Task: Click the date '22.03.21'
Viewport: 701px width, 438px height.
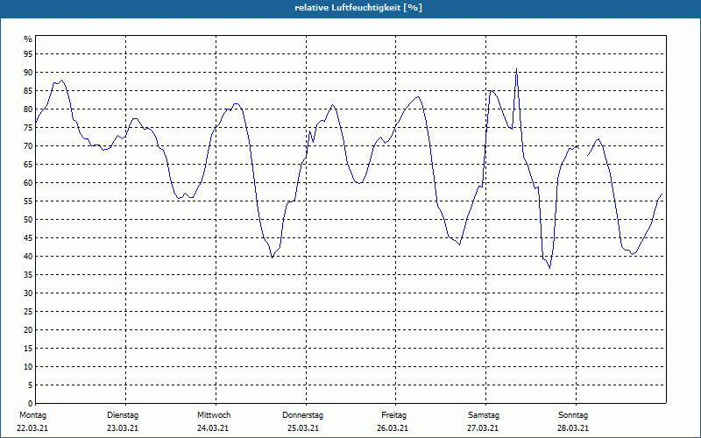Action: point(32,428)
